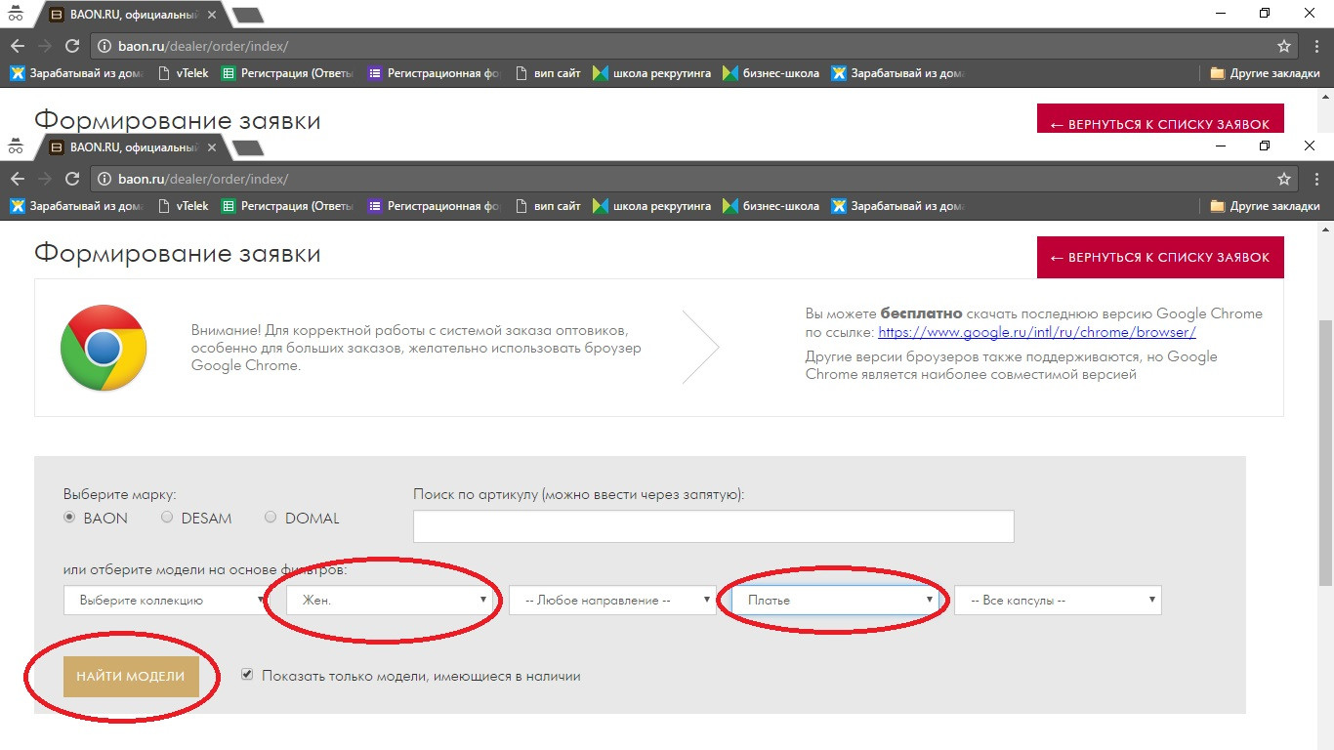Open the vTelek bookmark in the front window
The image size is (1334, 750).
[x=184, y=206]
